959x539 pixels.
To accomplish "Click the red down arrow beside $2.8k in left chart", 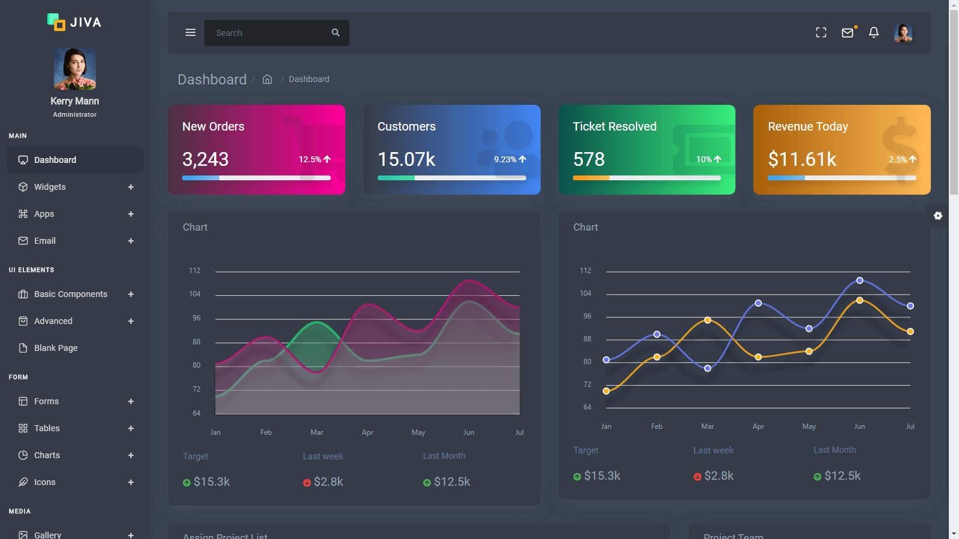I will point(307,483).
